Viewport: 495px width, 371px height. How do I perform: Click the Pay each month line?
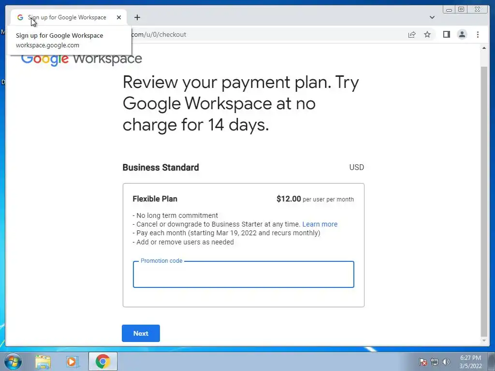[x=226, y=233]
